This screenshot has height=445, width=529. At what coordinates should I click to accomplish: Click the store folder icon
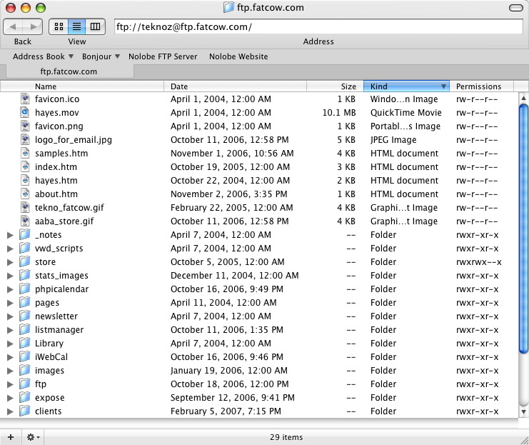[x=24, y=261]
